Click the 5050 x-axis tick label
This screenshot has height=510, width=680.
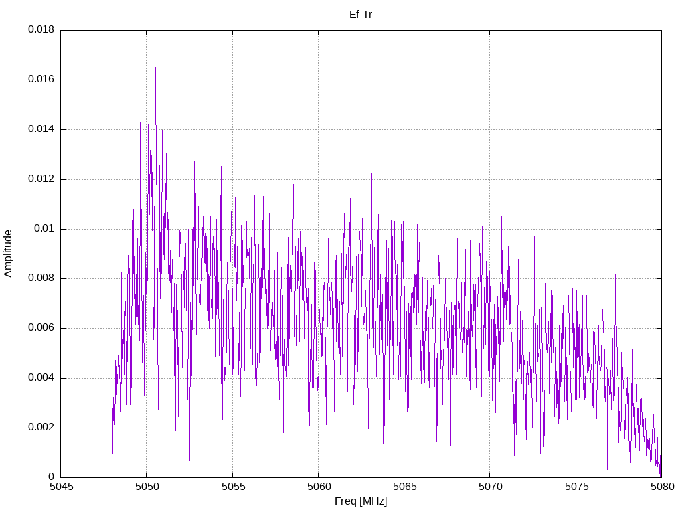pyautogui.click(x=147, y=486)
